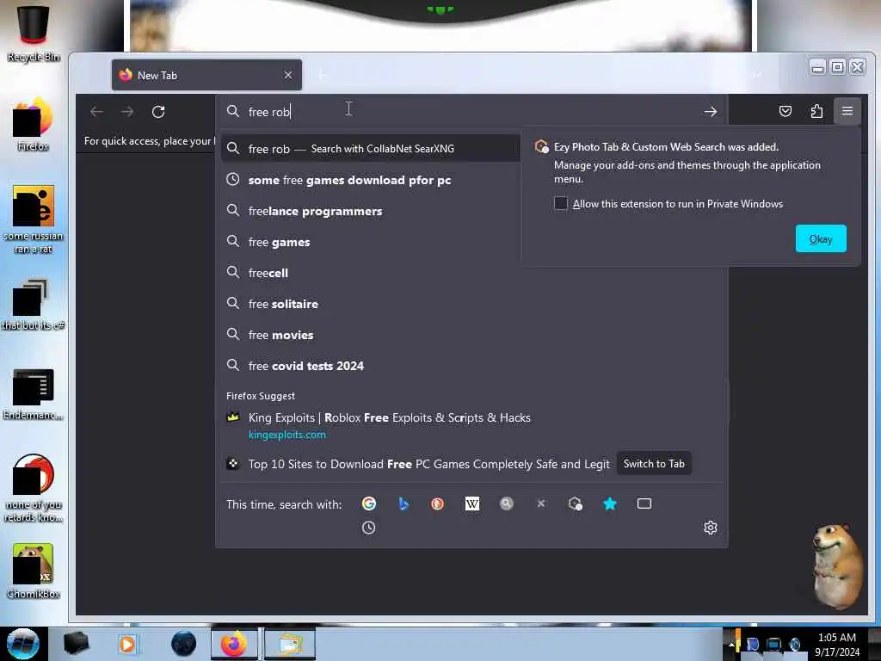Search history using the clock icon
The width and height of the screenshot is (881, 661).
368,528
